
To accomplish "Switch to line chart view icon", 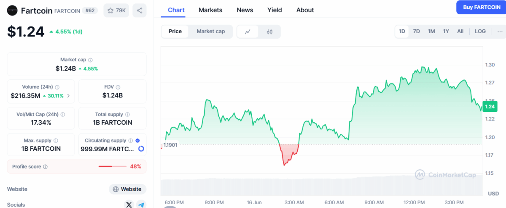I will pos(248,32).
